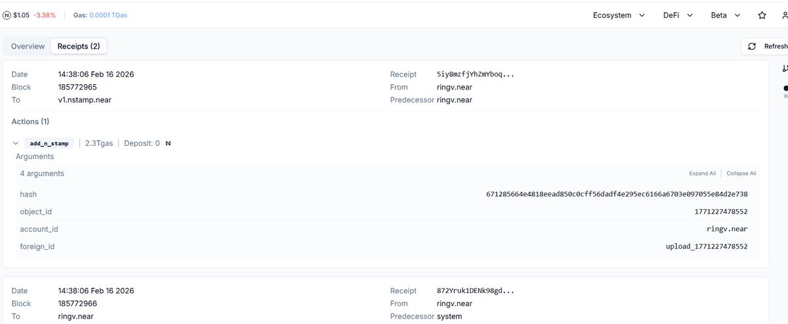Open v1.nstamp.near account link
The height and width of the screenshot is (324, 788).
(85, 100)
